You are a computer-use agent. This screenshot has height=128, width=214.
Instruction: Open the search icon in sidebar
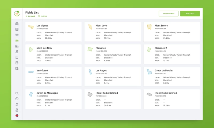point(17,93)
